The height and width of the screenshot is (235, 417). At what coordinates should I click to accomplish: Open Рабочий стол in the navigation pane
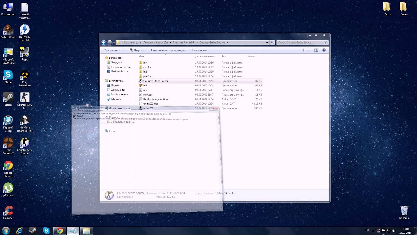(x=120, y=71)
